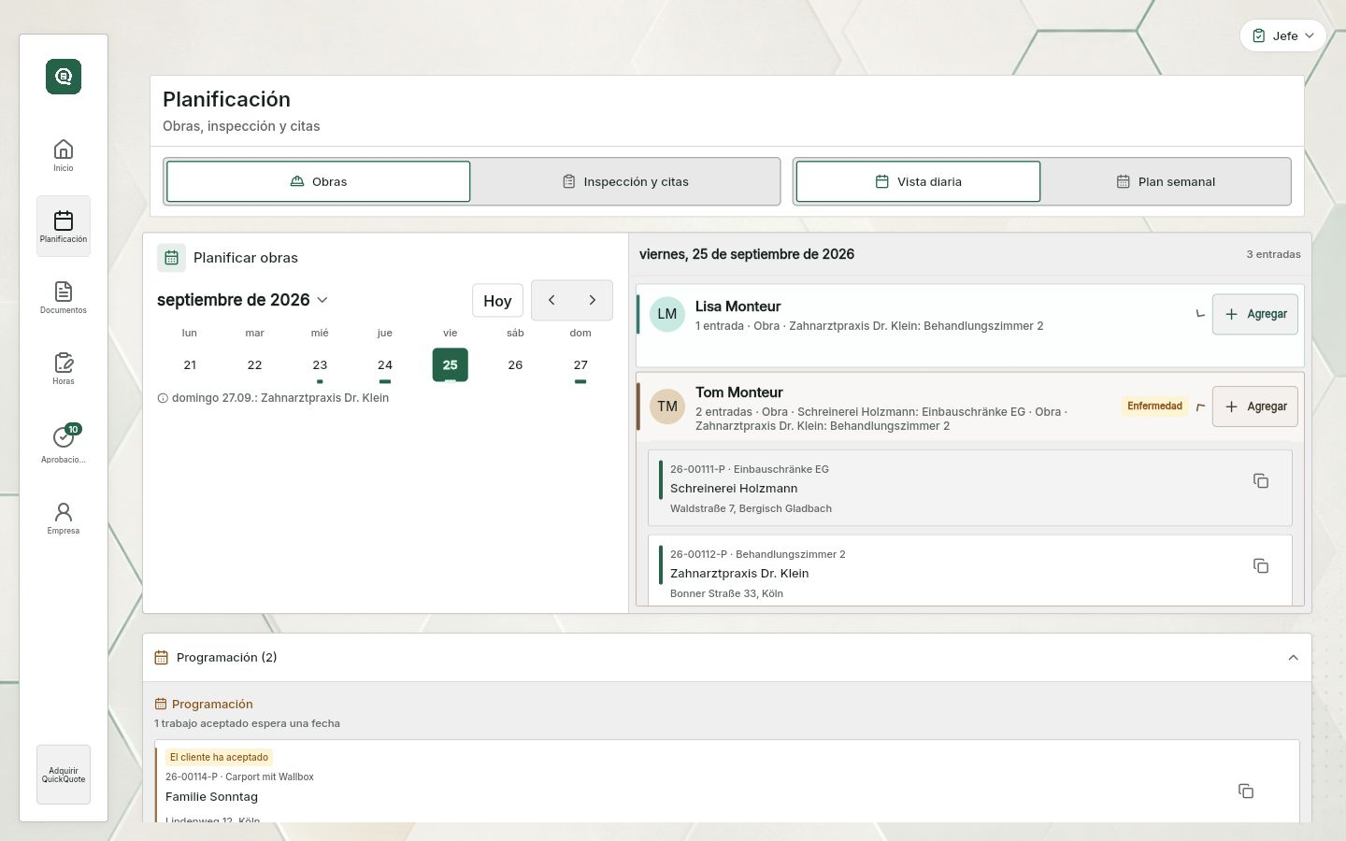Click Agregar for Tom Monteur
This screenshot has width=1346, height=841.
pyautogui.click(x=1255, y=406)
